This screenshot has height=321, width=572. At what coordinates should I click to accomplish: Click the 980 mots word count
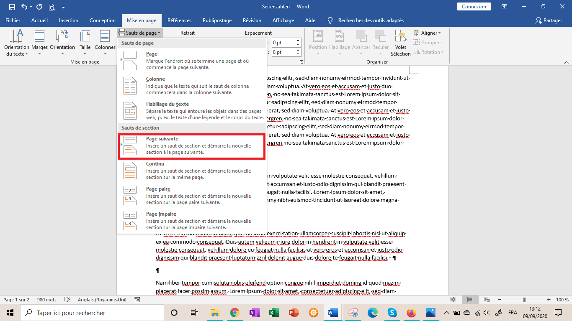47,300
